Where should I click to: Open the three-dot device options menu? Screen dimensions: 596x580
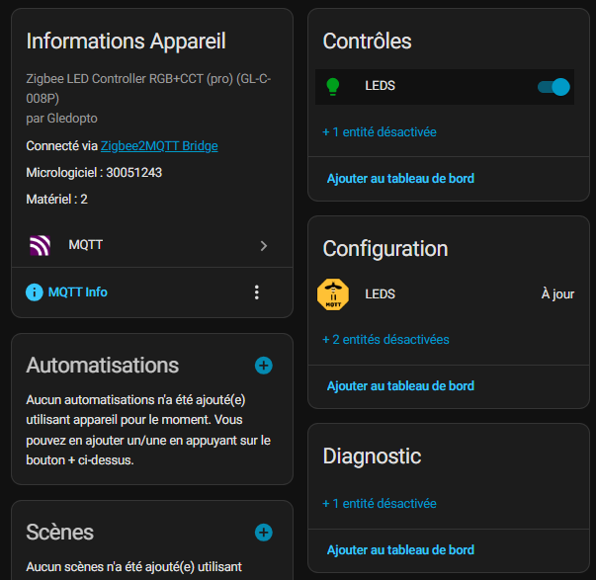[257, 291]
